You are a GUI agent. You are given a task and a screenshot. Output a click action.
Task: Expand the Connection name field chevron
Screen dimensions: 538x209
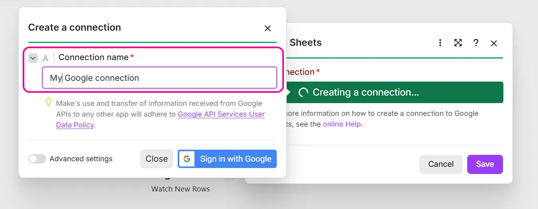pos(33,58)
